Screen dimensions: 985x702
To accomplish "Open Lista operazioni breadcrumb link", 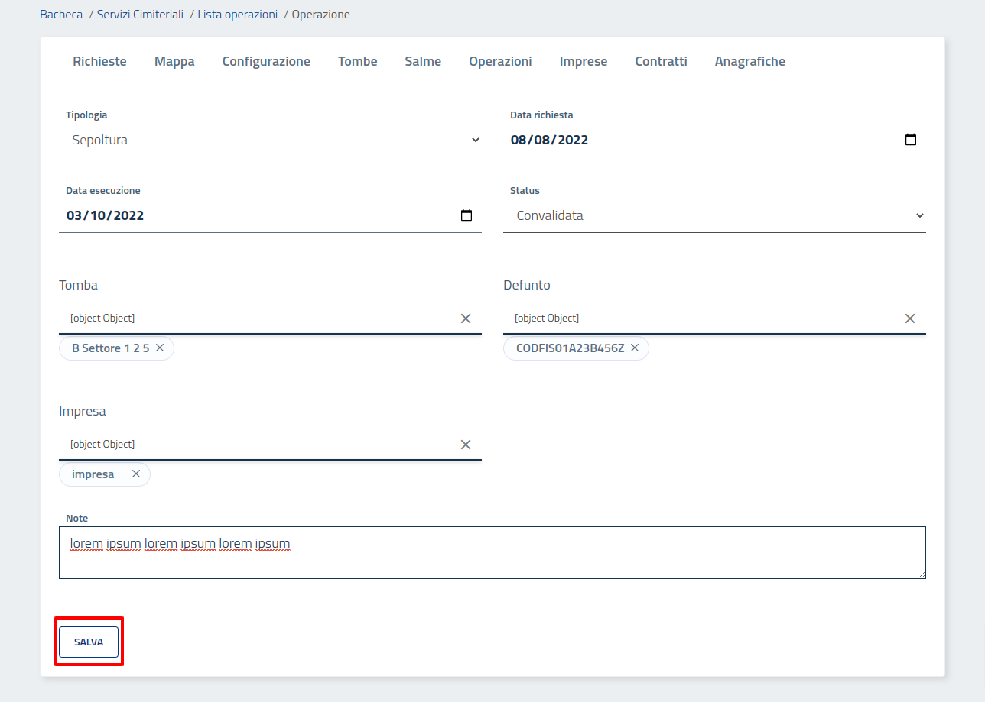I will point(237,15).
